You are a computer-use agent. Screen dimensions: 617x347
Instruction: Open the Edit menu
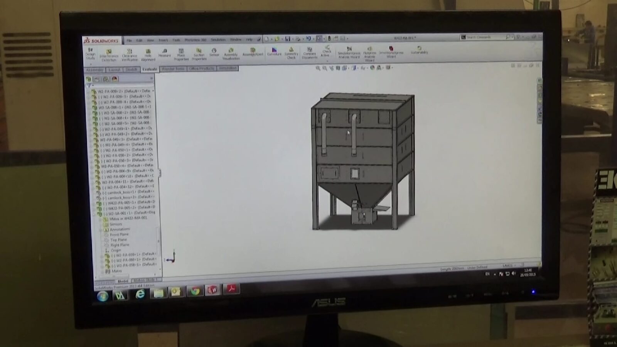[139, 40]
